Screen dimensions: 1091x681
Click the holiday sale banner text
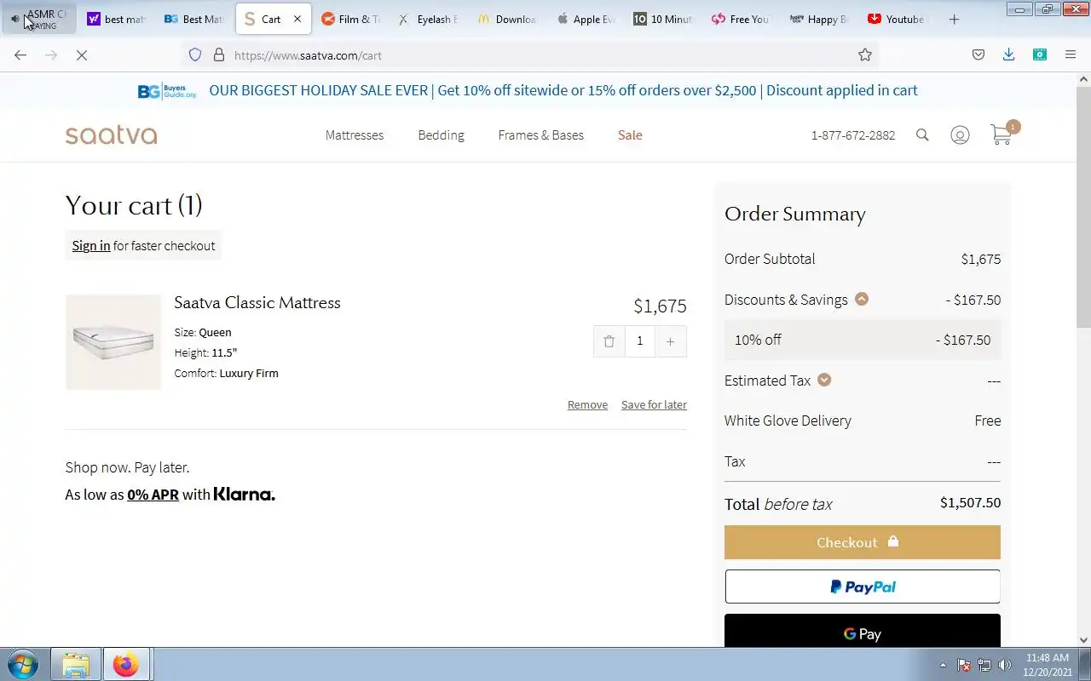(563, 90)
